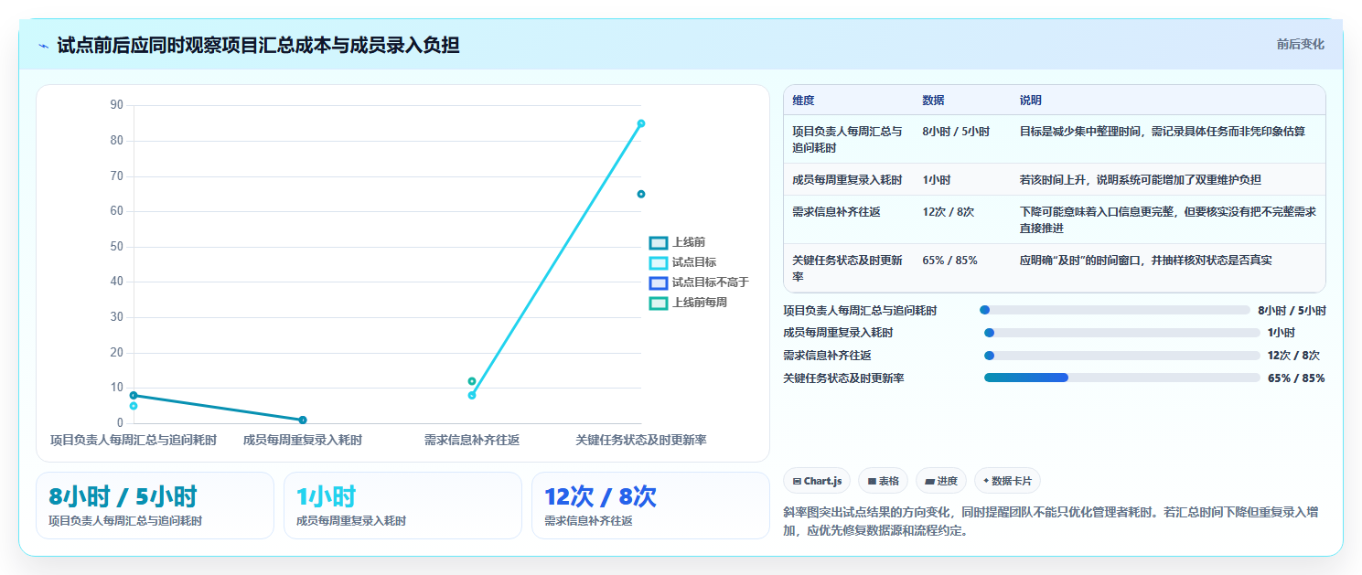Click progress bar for 需求信息补齐往返

click(x=1121, y=356)
